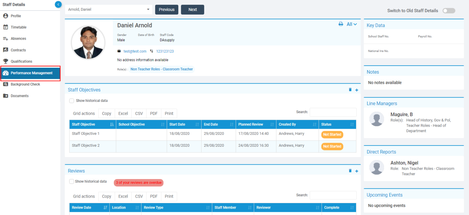The image size is (469, 215).
Task: Select Timetable in the sidebar menu
Action: coord(6,27)
